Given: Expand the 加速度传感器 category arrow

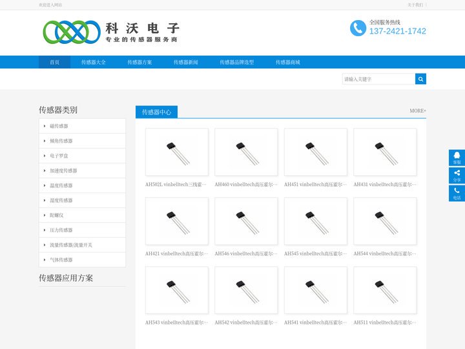Looking at the screenshot, I should [45, 171].
